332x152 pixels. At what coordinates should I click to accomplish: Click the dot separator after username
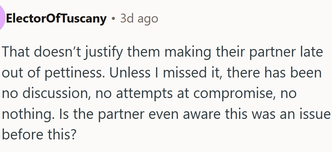[113, 19]
